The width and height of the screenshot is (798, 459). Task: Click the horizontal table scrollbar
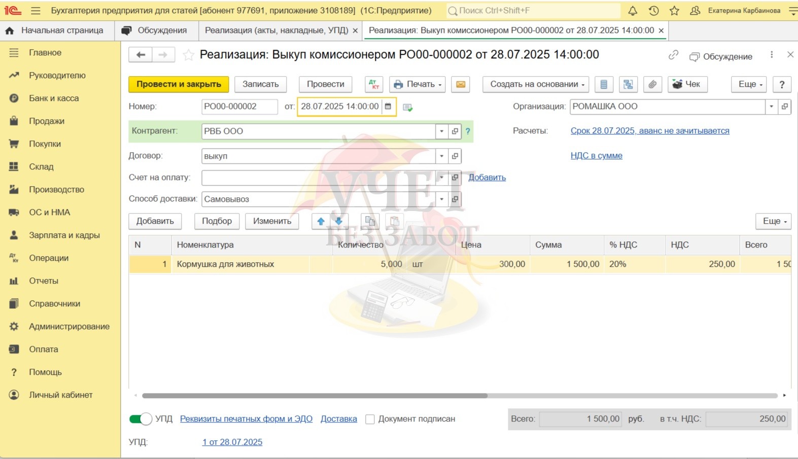click(x=315, y=396)
